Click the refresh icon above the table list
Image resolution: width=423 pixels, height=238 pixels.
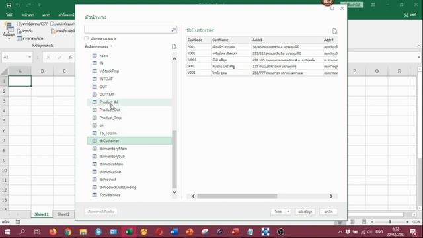(x=174, y=46)
